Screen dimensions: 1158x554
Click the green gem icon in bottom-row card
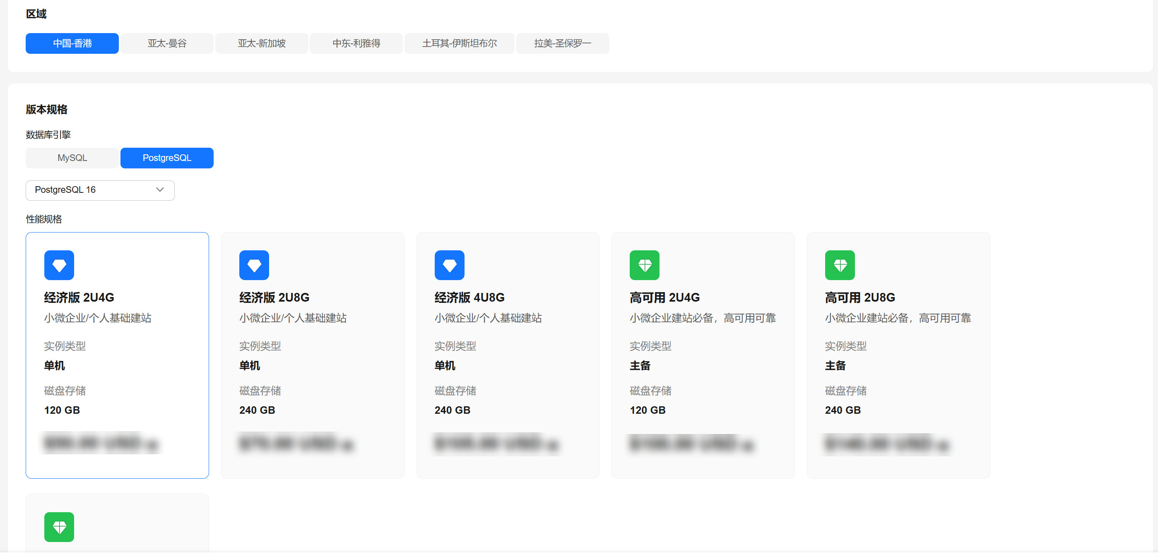[59, 527]
